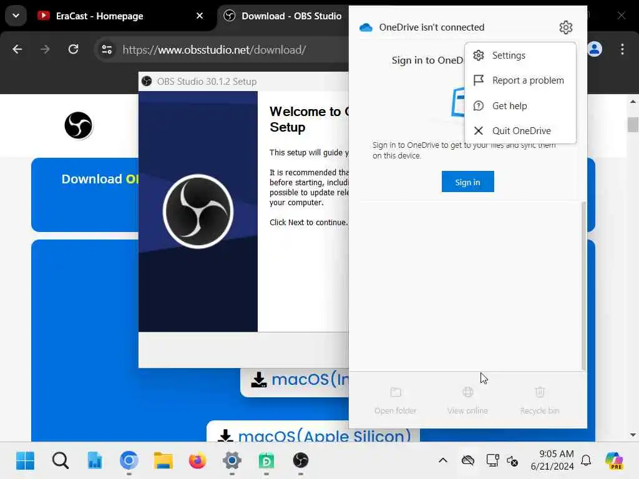Select Get help in the OneDrive menu
The height and width of the screenshot is (479, 639).
tap(520, 106)
